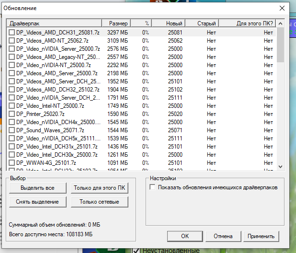Screen dimensions: 296x253
Task: Click the Снять выделение button
Action: click(x=37, y=202)
